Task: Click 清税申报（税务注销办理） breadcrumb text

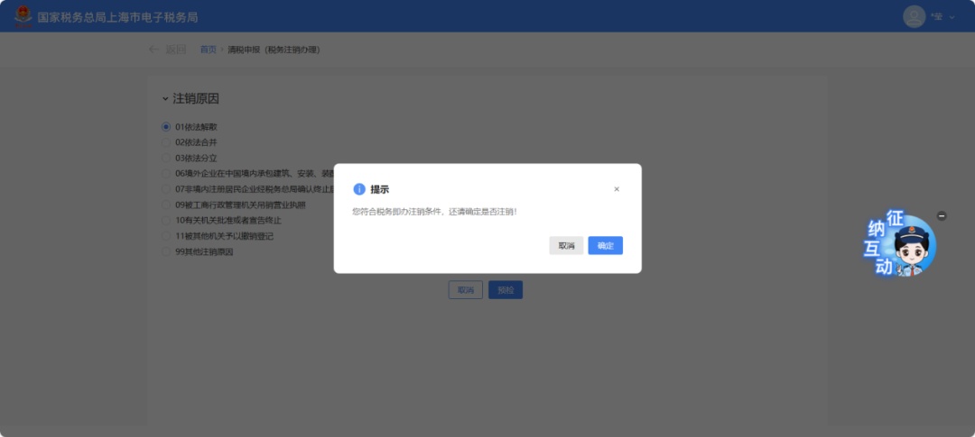Action: [274, 50]
